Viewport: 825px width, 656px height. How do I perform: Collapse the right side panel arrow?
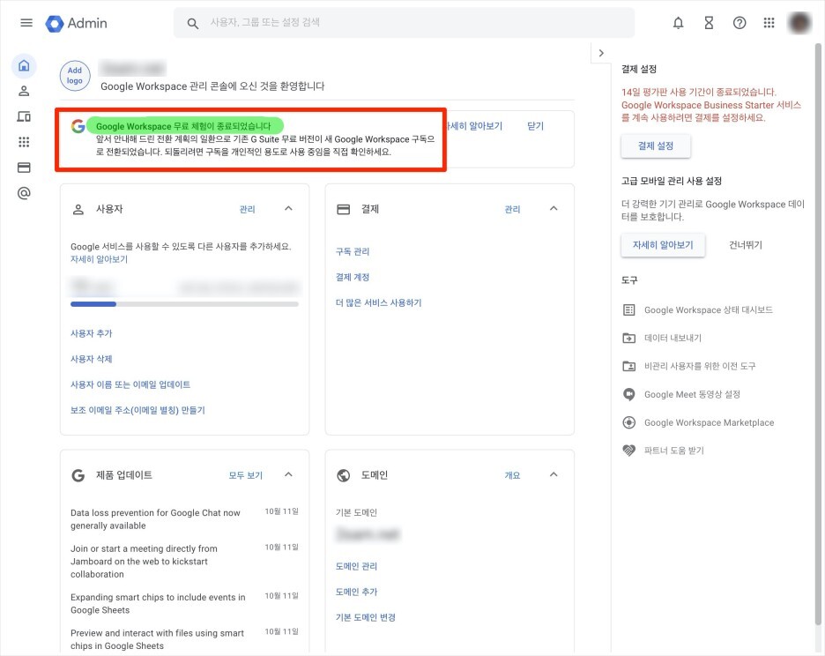(601, 53)
